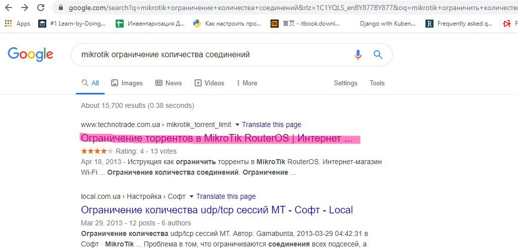The height and width of the screenshot is (248, 518).
Task: Click the local.com.ua breadcrumb URL
Action: (133, 197)
